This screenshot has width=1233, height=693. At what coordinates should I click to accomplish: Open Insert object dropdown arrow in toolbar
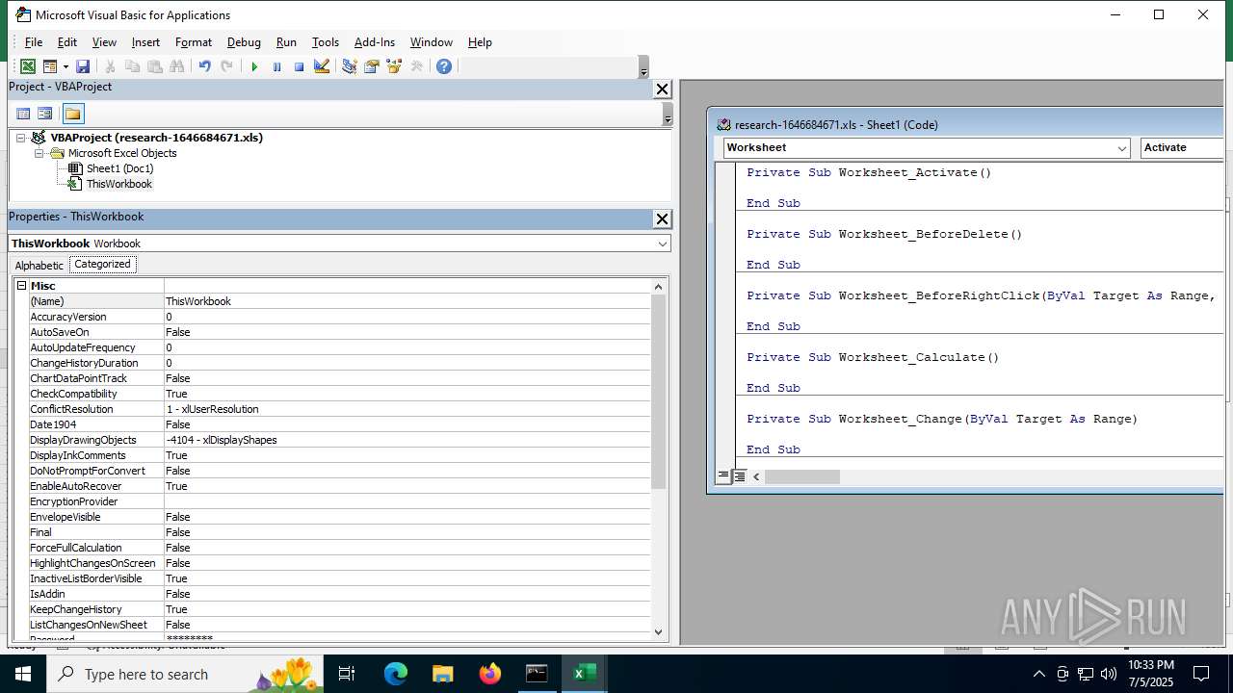coord(66,66)
